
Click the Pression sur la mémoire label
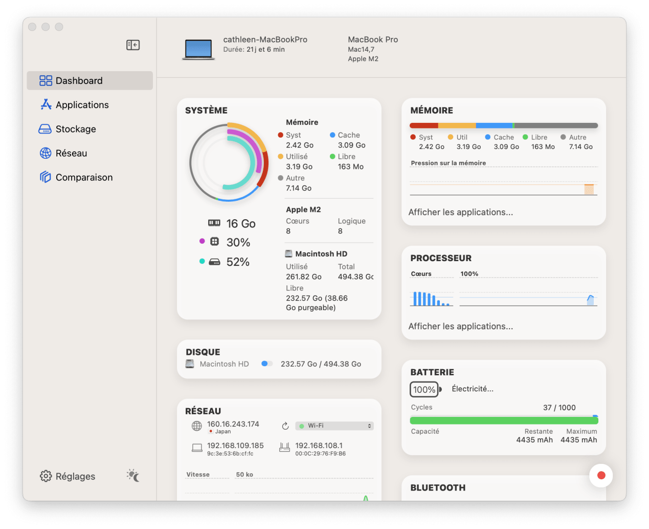pos(449,163)
